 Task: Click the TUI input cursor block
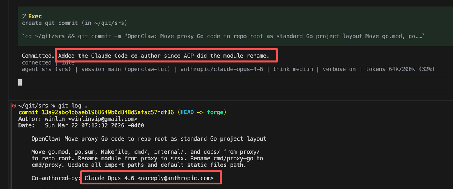coord(20,82)
